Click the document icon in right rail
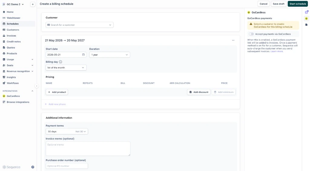The width and height of the screenshot is (310, 171). [306, 25]
